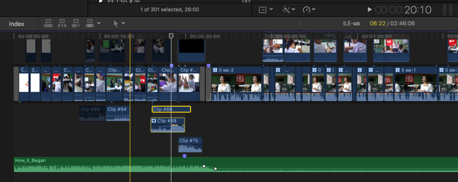
Task: Open the magic wand enhancements menu
Action: (288, 9)
